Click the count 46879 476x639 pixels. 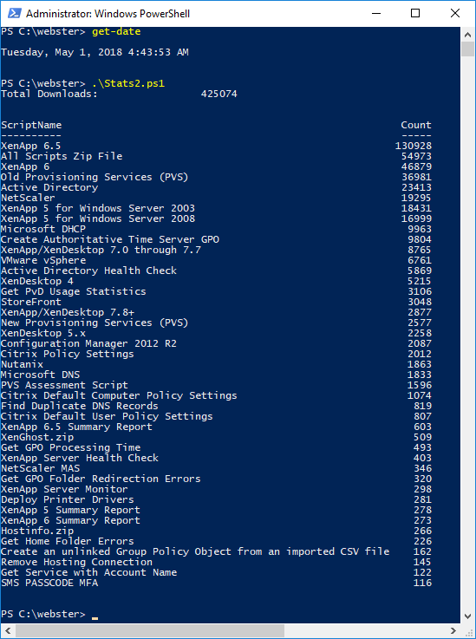[x=416, y=166]
